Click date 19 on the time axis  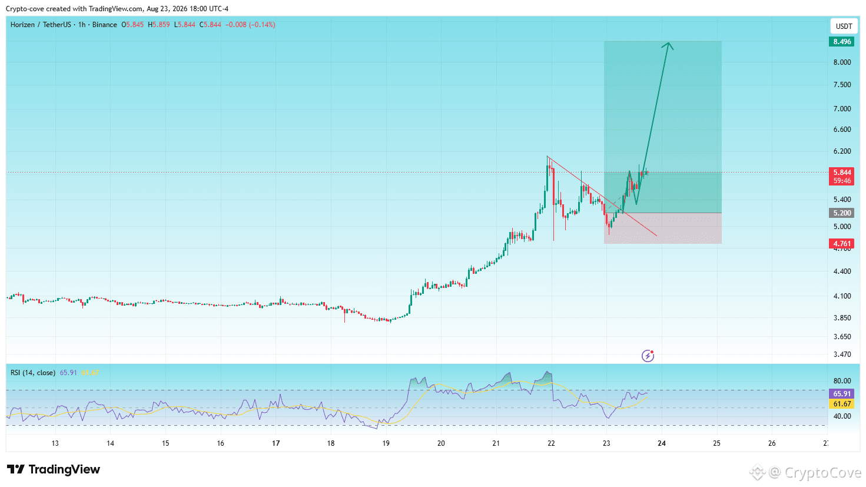(386, 443)
